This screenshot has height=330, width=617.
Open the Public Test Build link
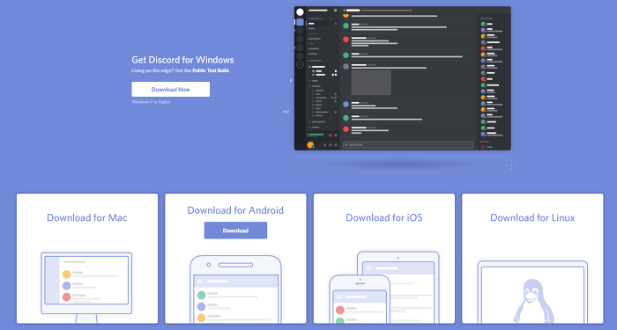[x=211, y=70]
